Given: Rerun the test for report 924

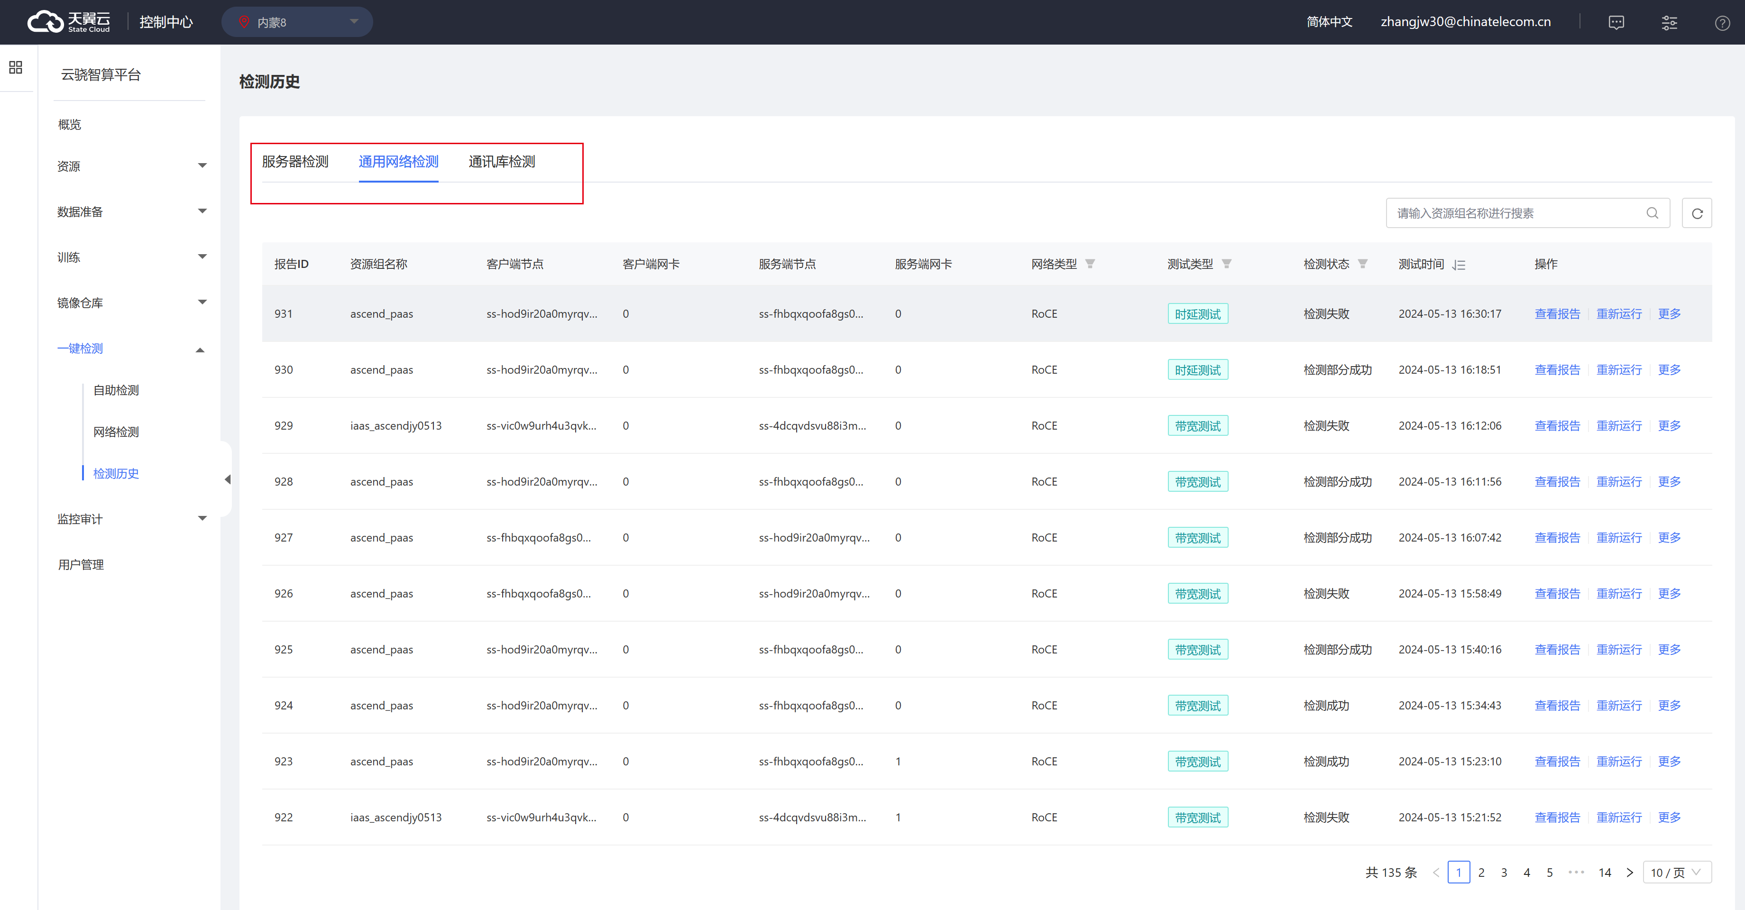Looking at the screenshot, I should pos(1618,705).
